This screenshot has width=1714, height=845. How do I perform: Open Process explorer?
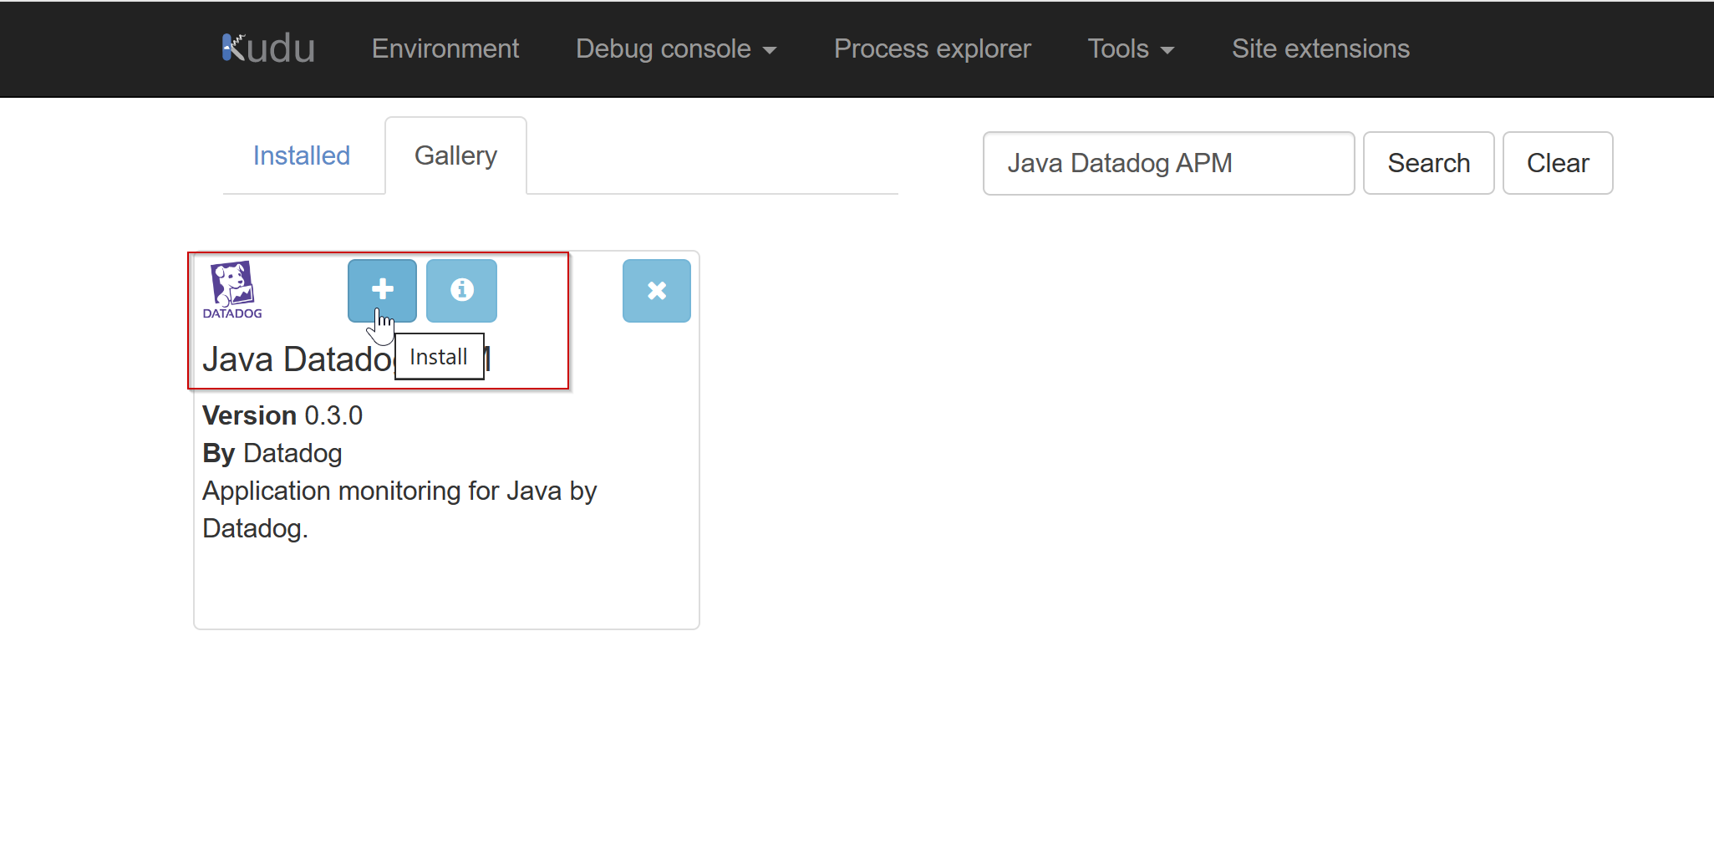tap(932, 48)
